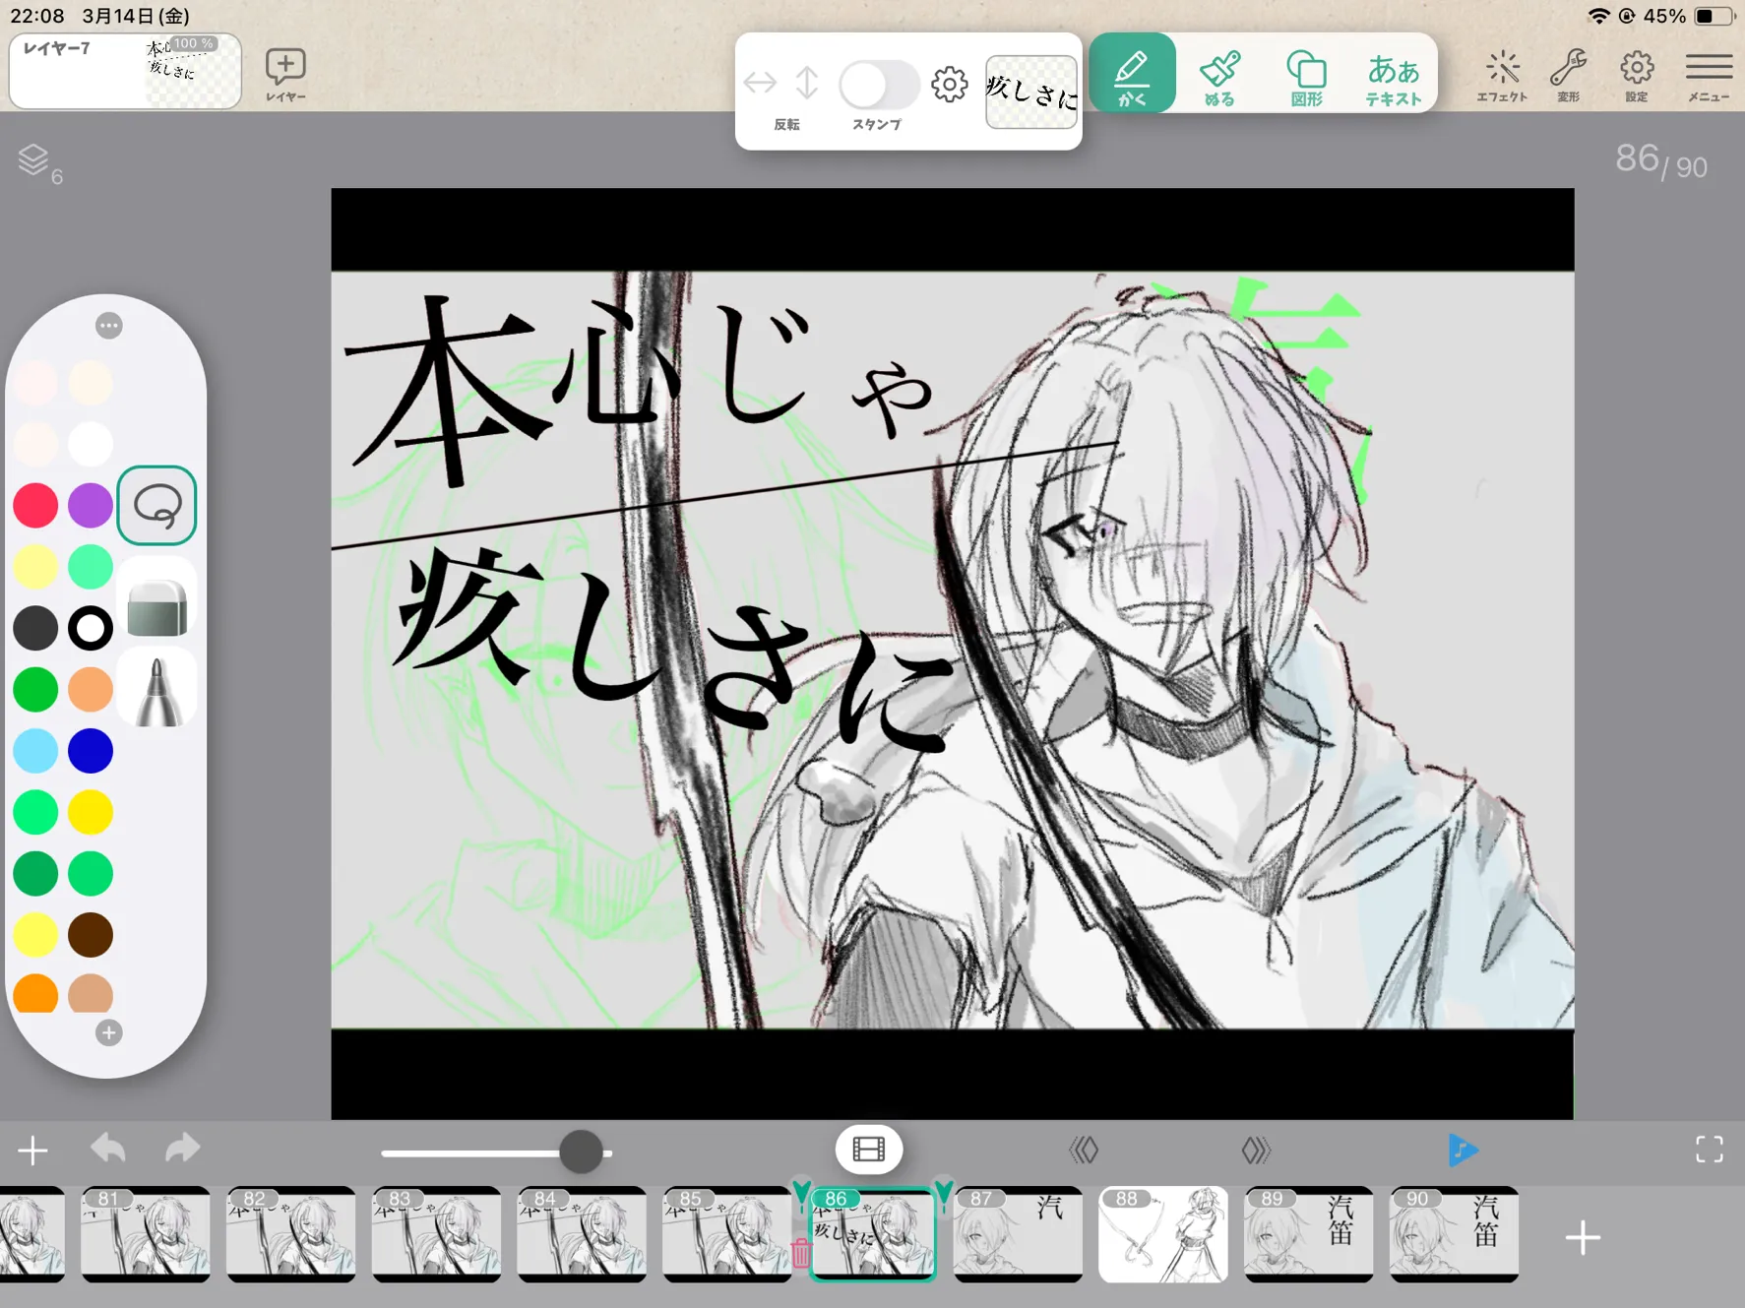This screenshot has width=1745, height=1308.
Task: Add a new color to palette
Action: (x=108, y=1032)
